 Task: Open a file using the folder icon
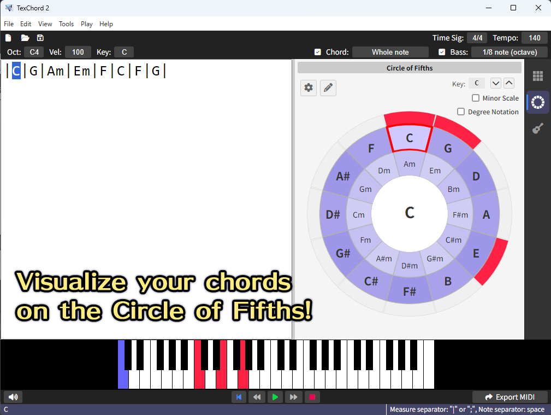pyautogui.click(x=25, y=38)
